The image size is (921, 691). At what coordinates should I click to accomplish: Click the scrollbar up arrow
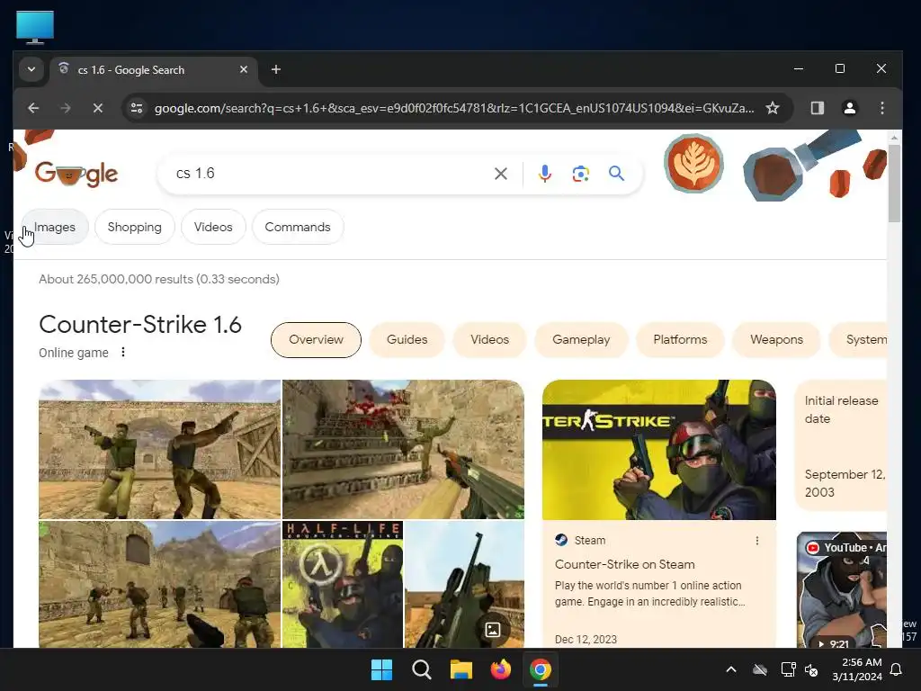[894, 138]
